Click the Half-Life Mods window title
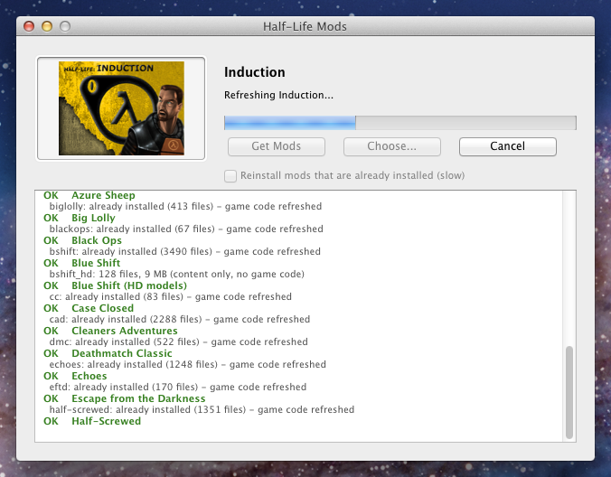Viewport: 611px width, 477px height. [305, 26]
